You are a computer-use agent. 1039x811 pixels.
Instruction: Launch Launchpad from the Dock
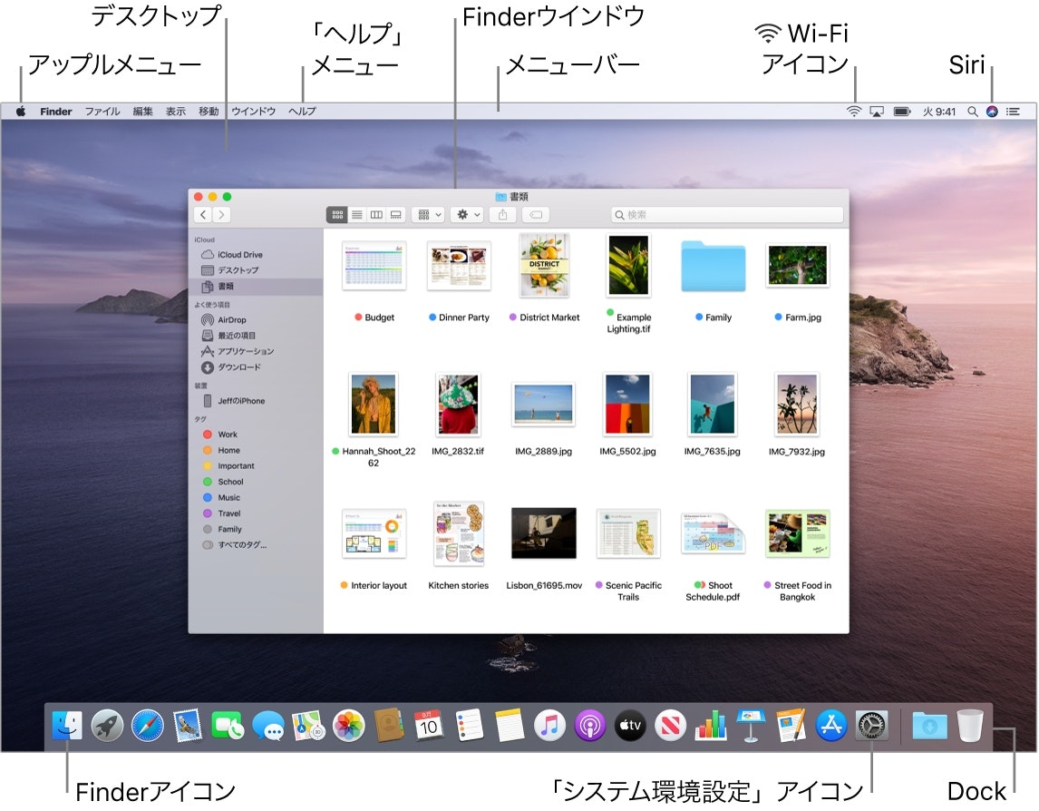point(107,725)
